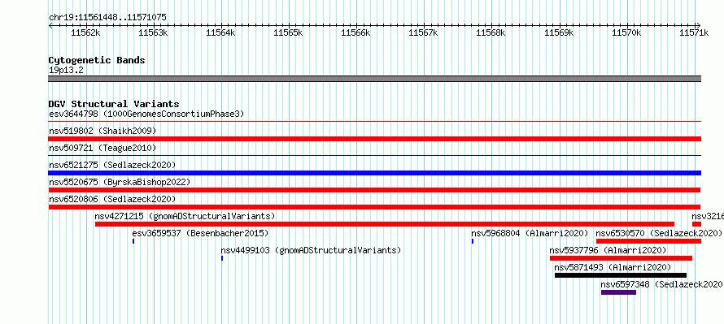Click the nsv5871493 Almarri2020 black bar
This screenshot has height=324, width=724.
click(x=621, y=275)
